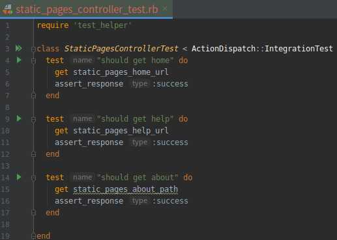Click the underlined static_pages_about_path identifier

tap(125, 189)
